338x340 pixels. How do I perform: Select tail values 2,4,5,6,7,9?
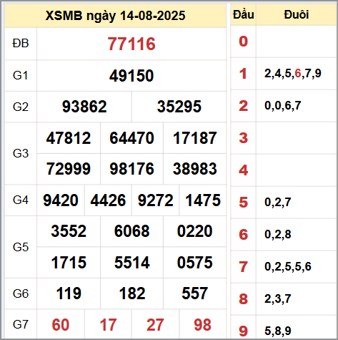pos(293,74)
